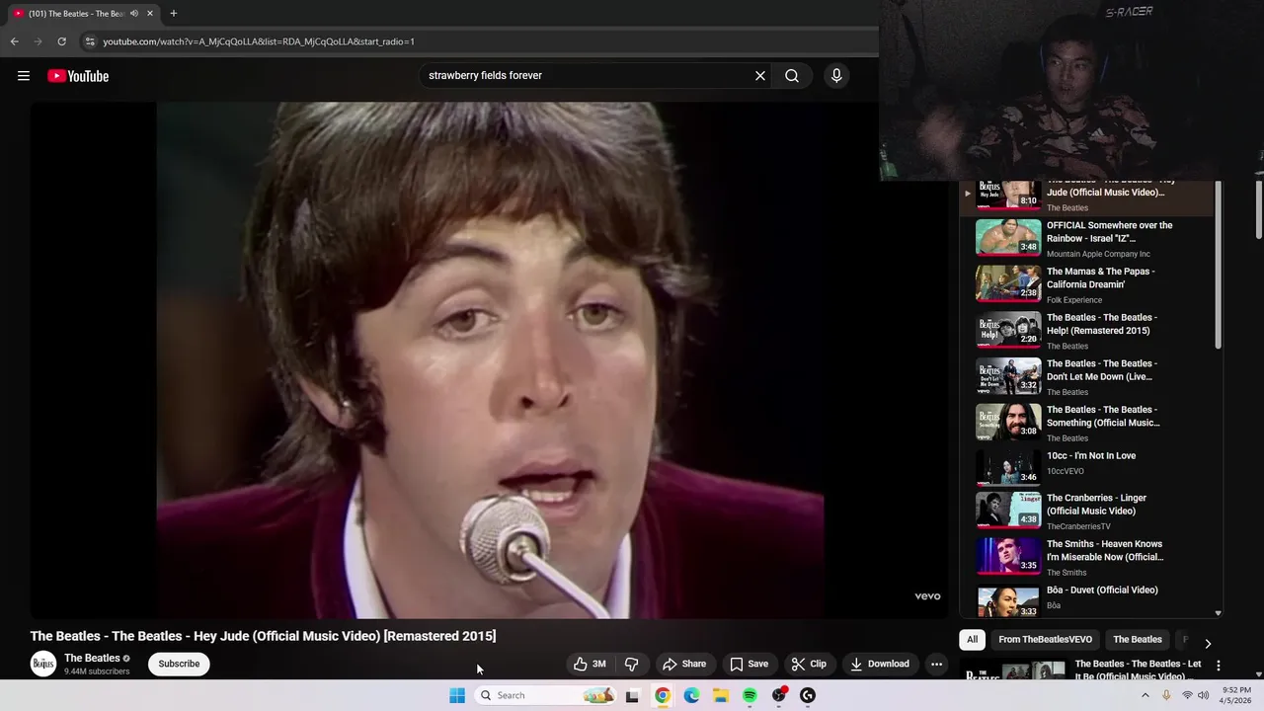This screenshot has height=711, width=1264.
Task: Open OBS Studio from the taskbar
Action: pyautogui.click(x=779, y=695)
